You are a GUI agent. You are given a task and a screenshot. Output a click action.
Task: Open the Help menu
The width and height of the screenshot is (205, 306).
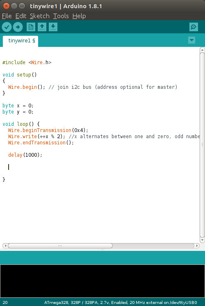coord(79,16)
